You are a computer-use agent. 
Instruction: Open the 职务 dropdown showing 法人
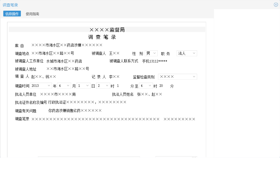click(x=186, y=53)
